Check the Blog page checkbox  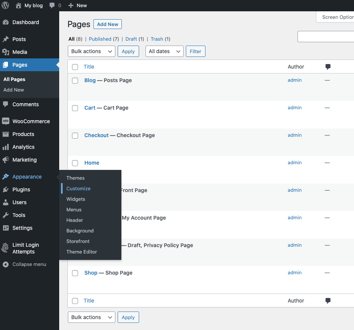pos(75,81)
